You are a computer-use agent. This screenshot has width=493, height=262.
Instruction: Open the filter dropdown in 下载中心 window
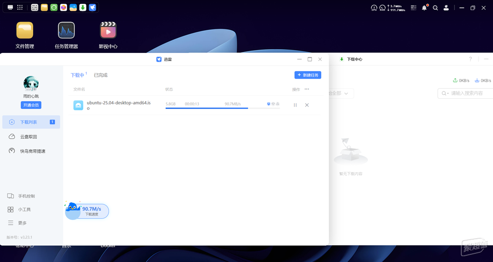tap(341, 93)
